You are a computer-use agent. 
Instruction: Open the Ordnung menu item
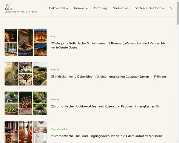click(x=100, y=8)
